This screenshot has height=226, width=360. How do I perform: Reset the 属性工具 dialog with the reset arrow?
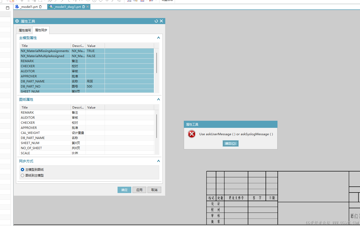point(156,21)
